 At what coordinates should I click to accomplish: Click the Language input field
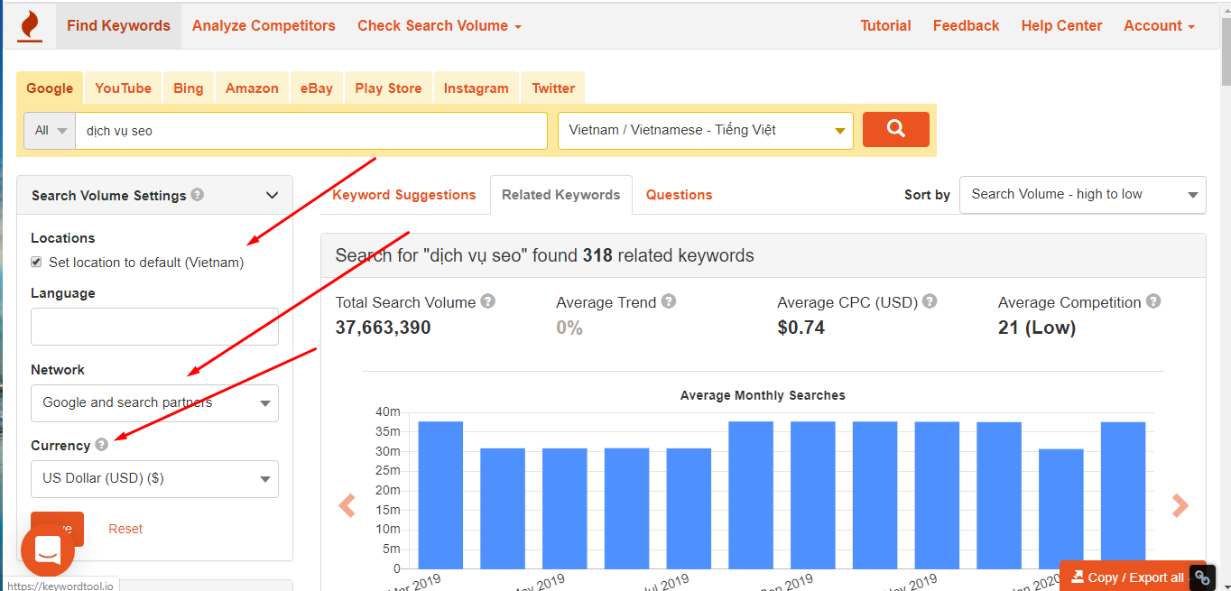(154, 327)
